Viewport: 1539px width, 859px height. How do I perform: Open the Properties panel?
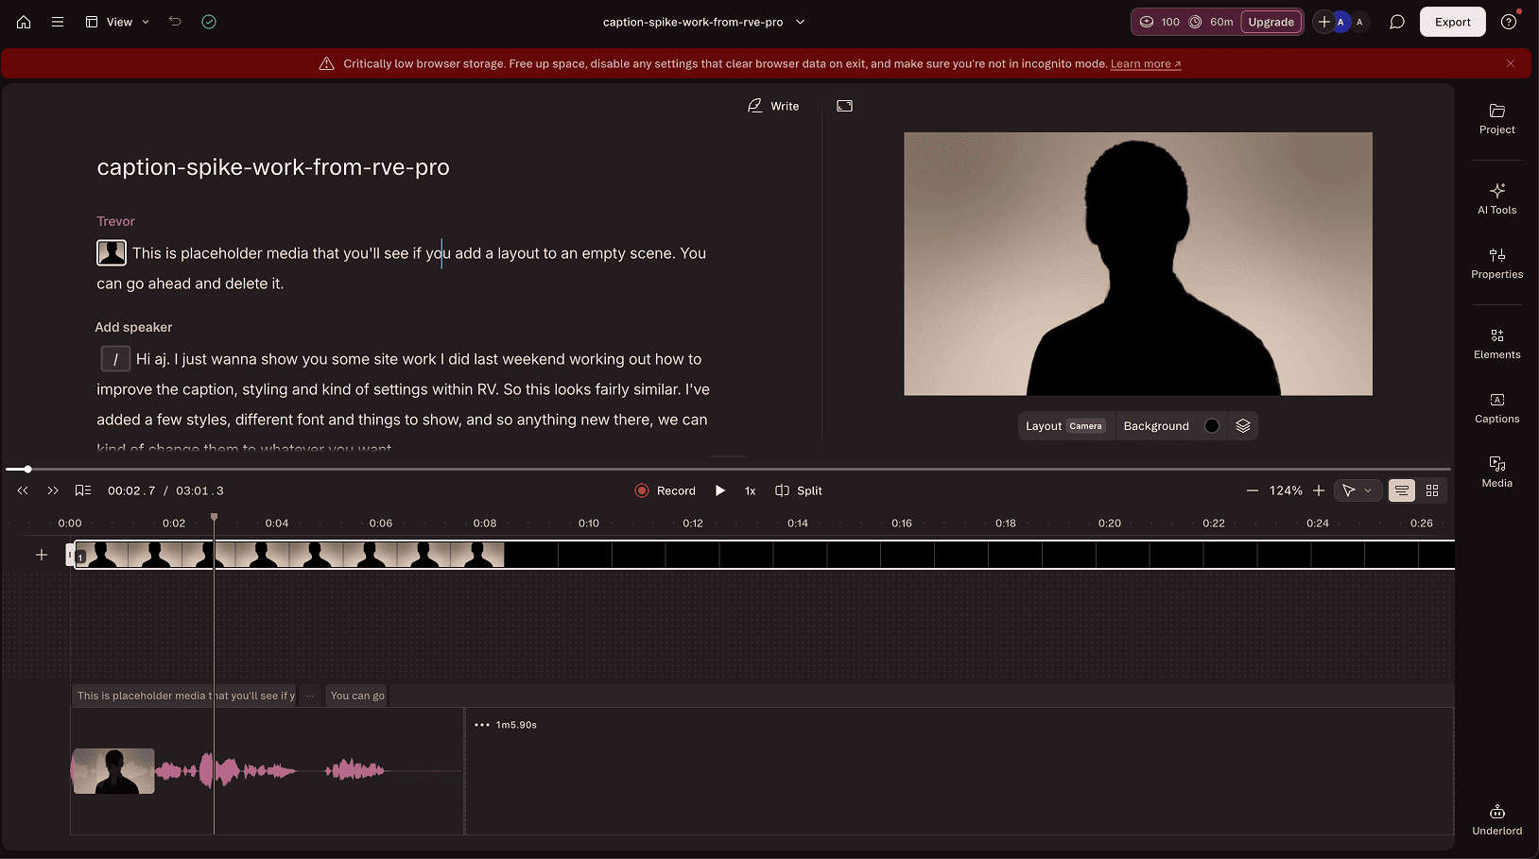pyautogui.click(x=1496, y=263)
